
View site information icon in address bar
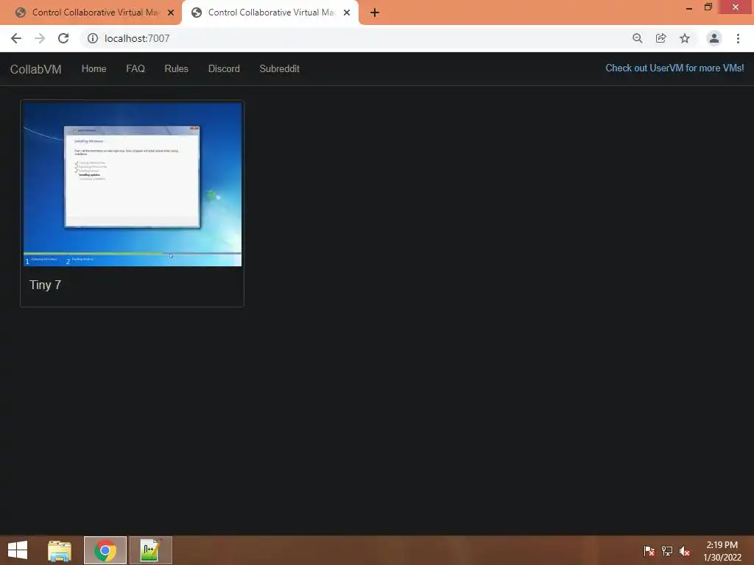[x=92, y=38]
